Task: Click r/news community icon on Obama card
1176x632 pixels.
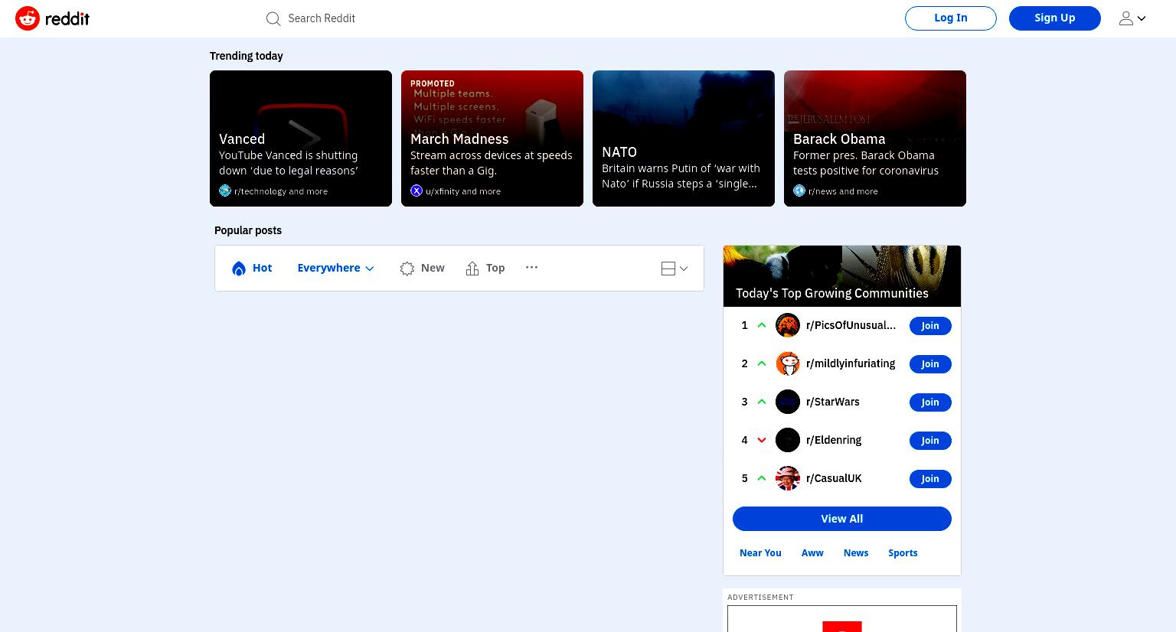Action: (799, 191)
